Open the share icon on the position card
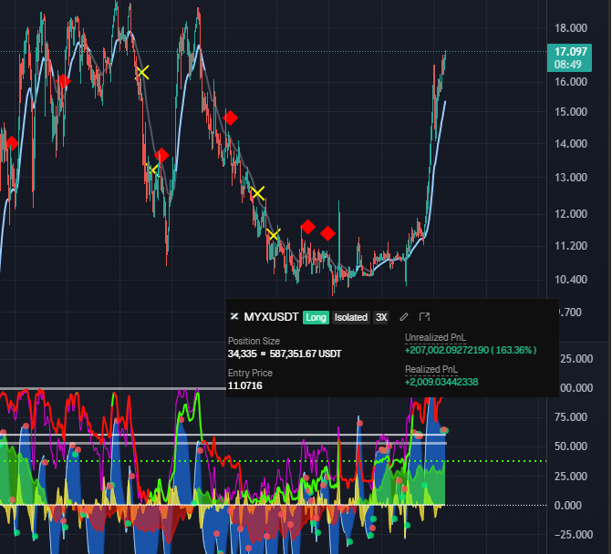Screen dimensions: 612x554 point(424,317)
